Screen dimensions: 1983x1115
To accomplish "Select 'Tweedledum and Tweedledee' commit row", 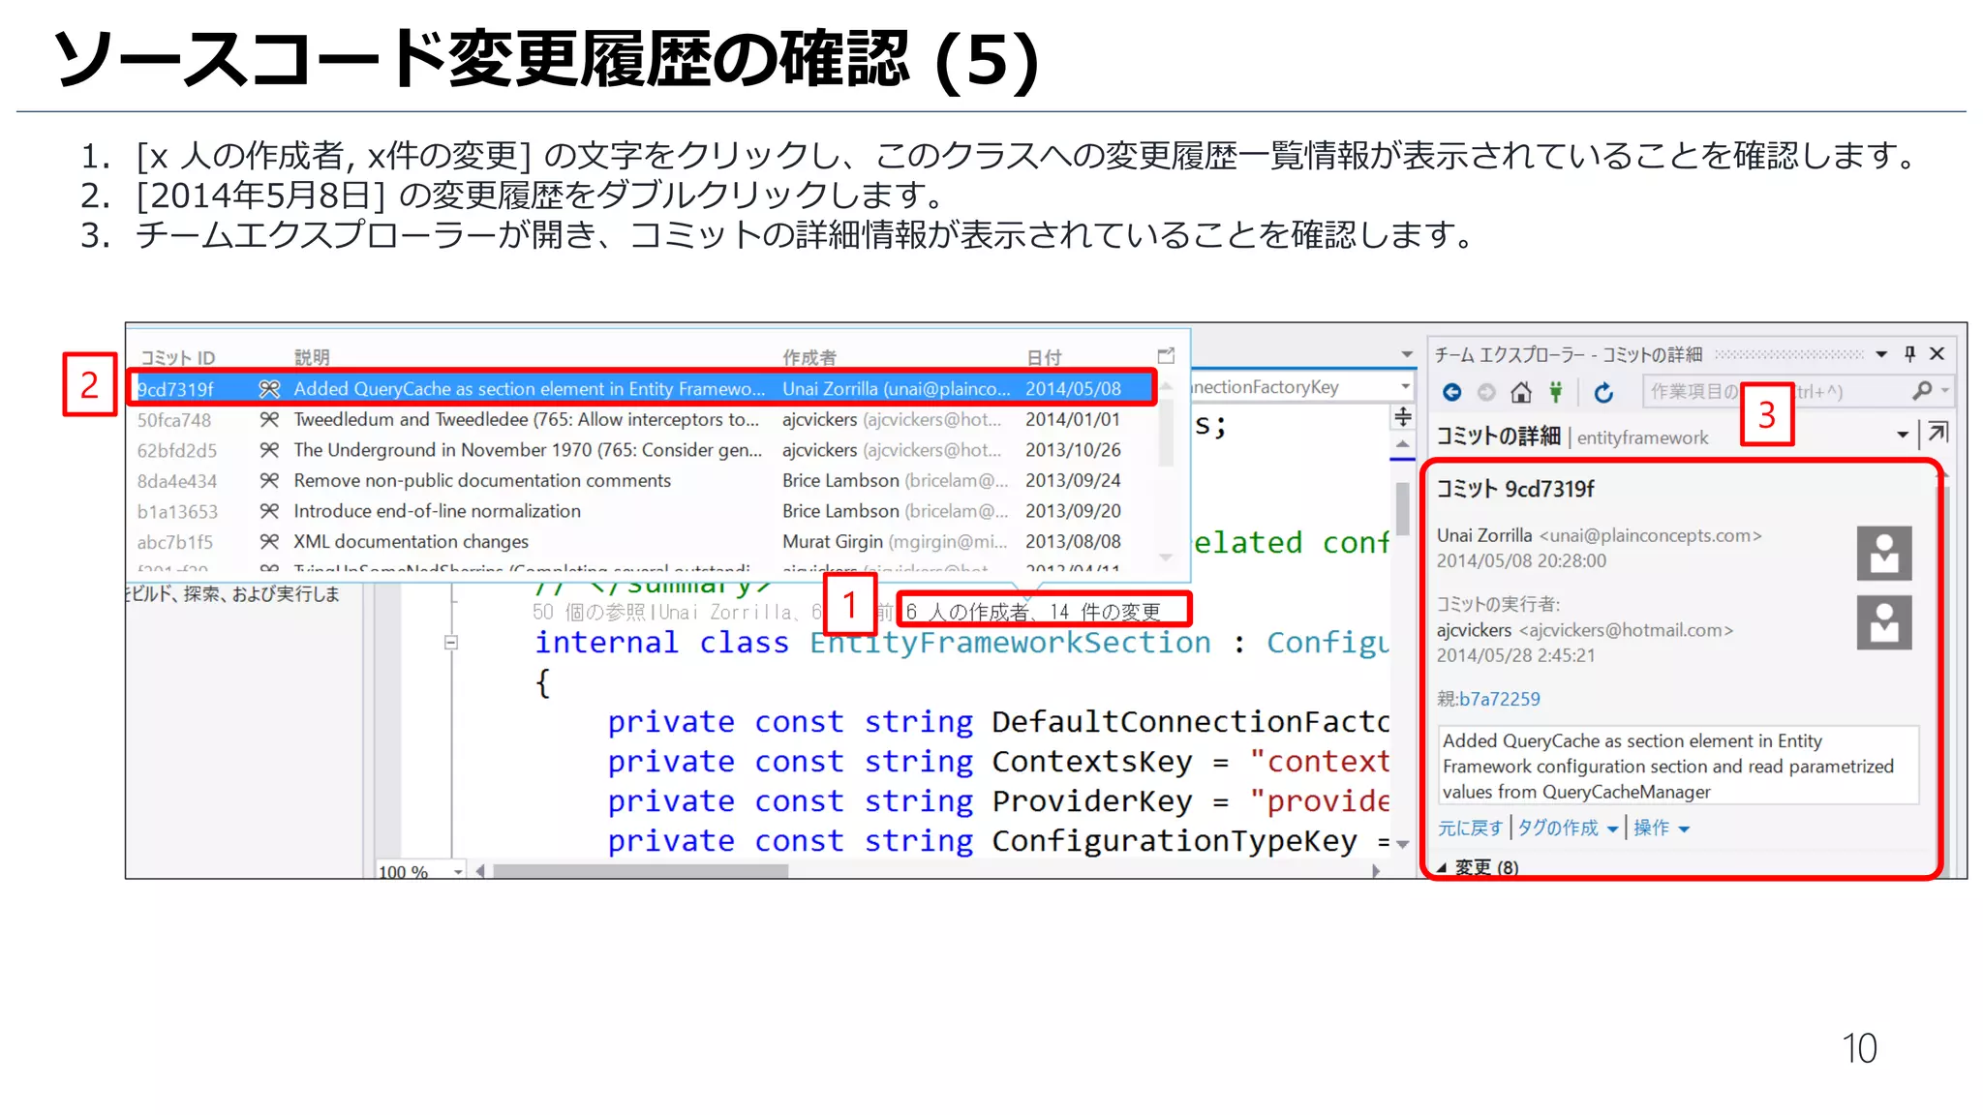I will tap(643, 419).
